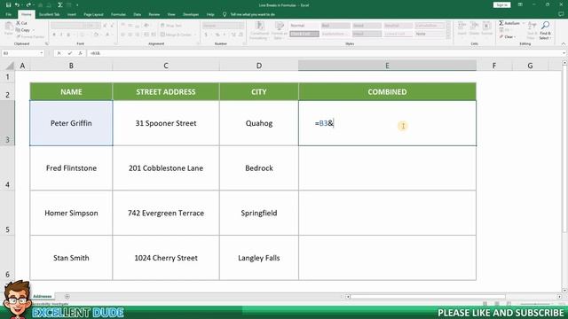
Task: Add a new sheet with the plus button
Action: tap(67, 297)
